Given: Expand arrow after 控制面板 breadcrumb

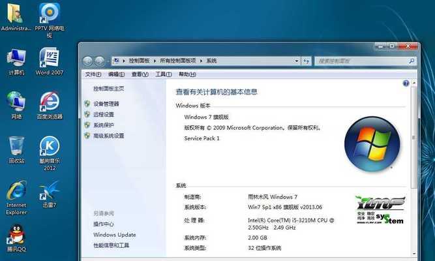Looking at the screenshot, I should [x=155, y=61].
